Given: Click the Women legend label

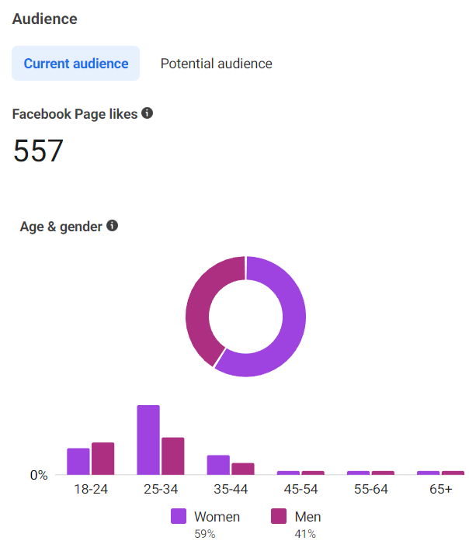Looking at the screenshot, I should (217, 517).
